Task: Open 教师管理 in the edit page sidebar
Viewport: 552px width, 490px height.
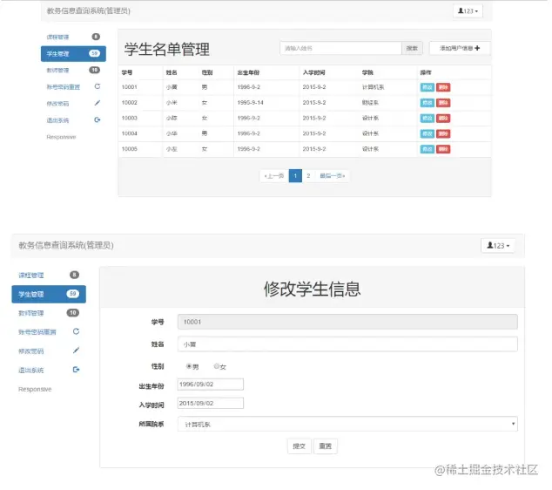Action: coord(31,313)
